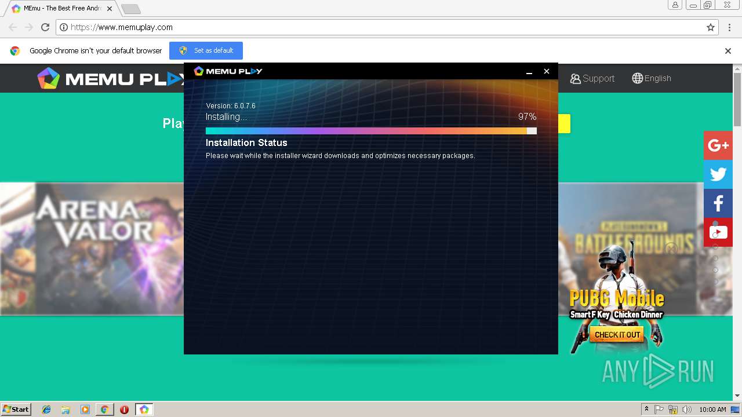The width and height of the screenshot is (742, 417).
Task: Open Windows Media Player from the taskbar
Action: click(85, 409)
